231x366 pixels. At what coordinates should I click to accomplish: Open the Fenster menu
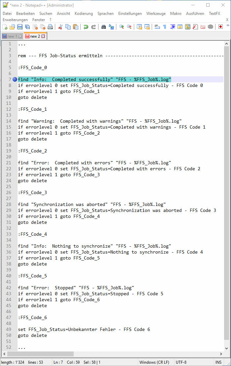click(39, 20)
